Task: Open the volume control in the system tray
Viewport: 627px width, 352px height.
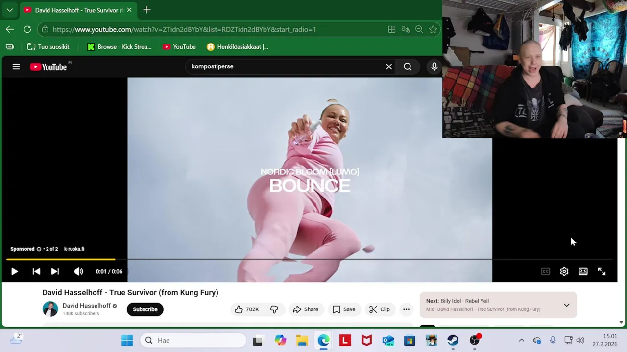Action: [580, 340]
